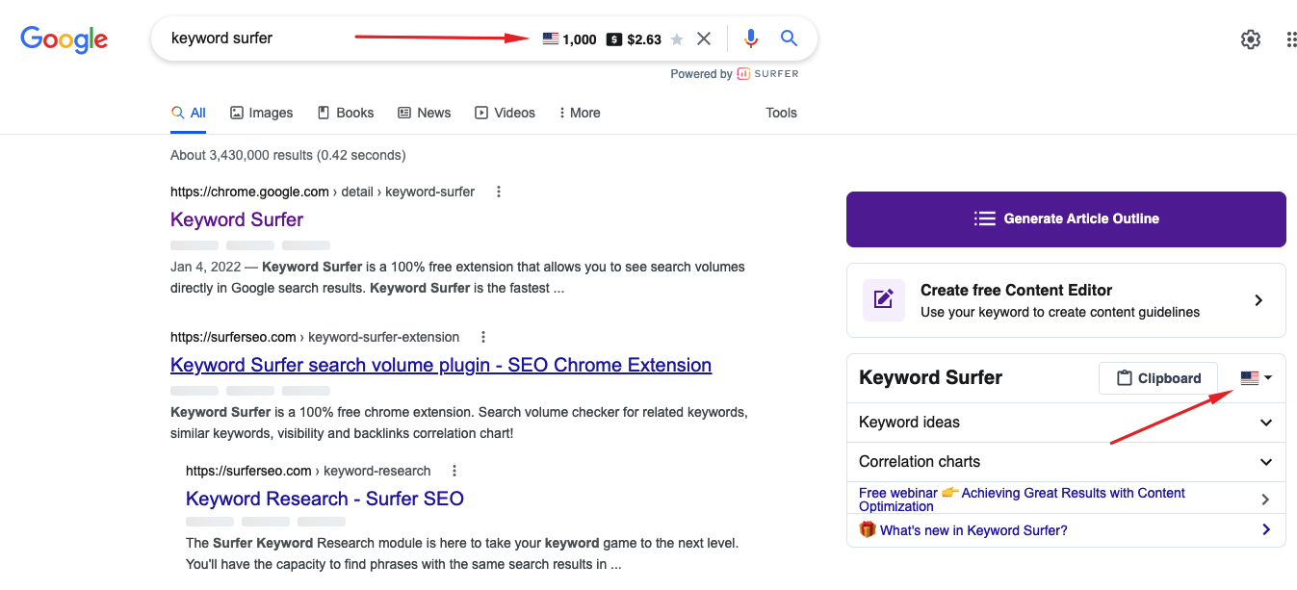Screen dimensions: 1297x590
Task: Open the Keyword Surfer search volume plugin link
Action: coord(440,365)
